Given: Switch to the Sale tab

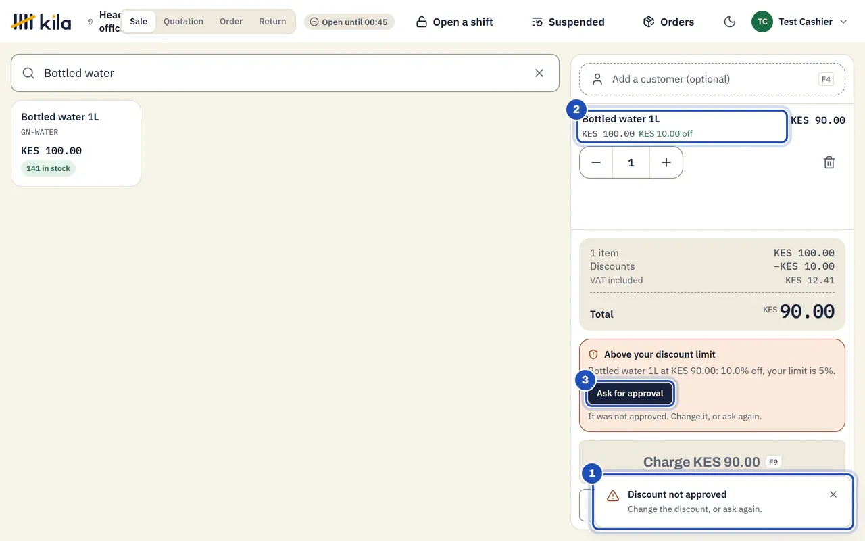Looking at the screenshot, I should click(x=139, y=22).
